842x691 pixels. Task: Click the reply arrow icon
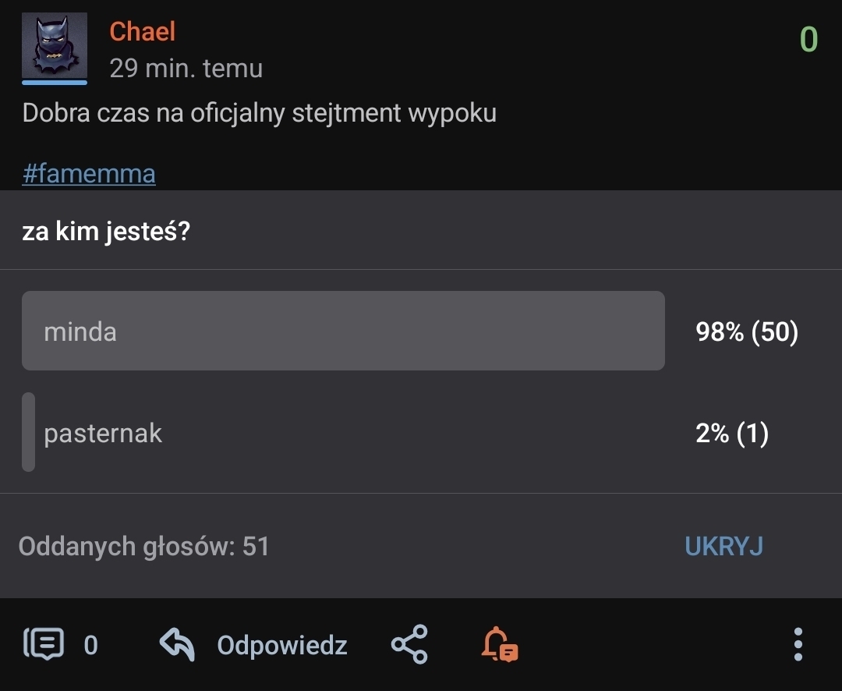click(177, 644)
